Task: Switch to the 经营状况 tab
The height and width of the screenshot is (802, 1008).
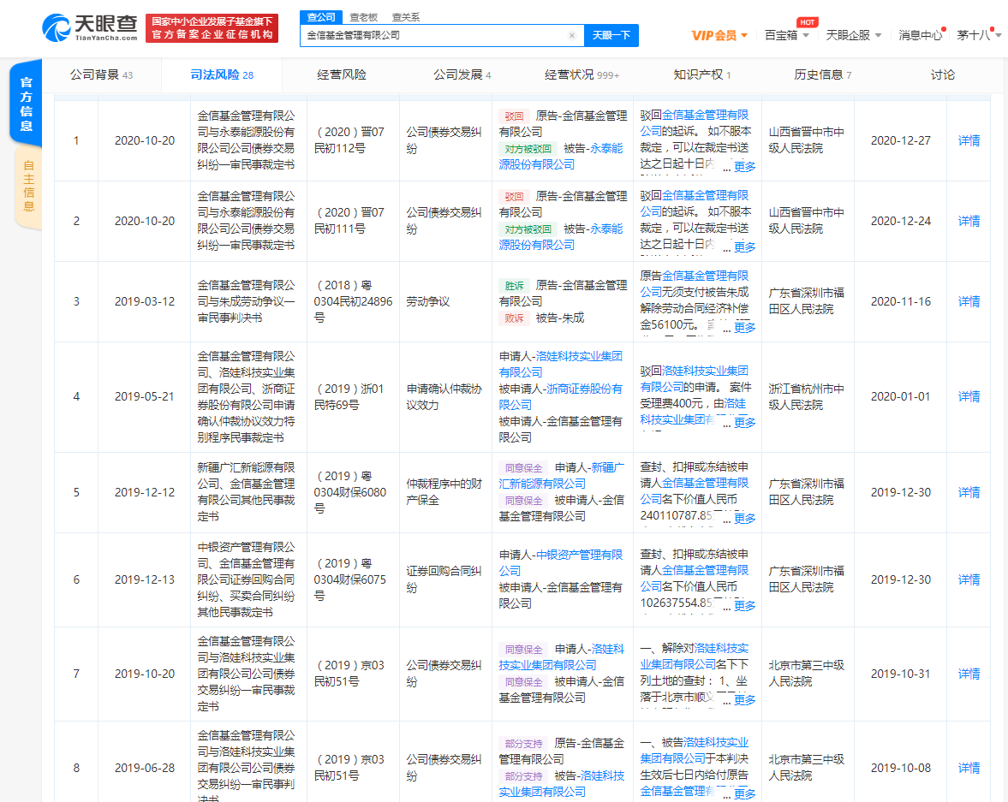Action: coord(582,75)
